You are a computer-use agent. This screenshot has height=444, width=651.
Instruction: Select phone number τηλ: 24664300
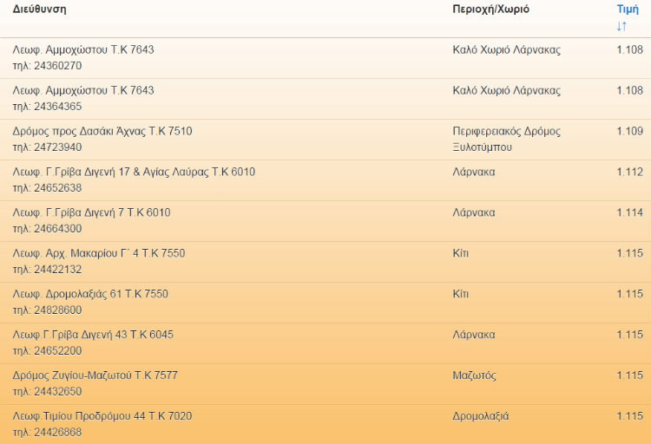[x=48, y=229]
